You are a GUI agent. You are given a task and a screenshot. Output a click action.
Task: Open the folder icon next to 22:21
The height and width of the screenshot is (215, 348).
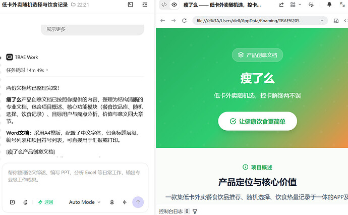click(73, 5)
